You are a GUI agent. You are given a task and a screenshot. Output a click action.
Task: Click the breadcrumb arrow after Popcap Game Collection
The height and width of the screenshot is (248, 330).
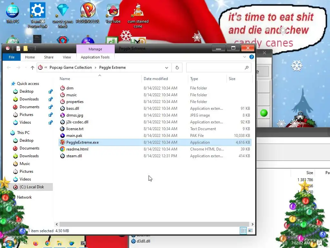(x=95, y=67)
